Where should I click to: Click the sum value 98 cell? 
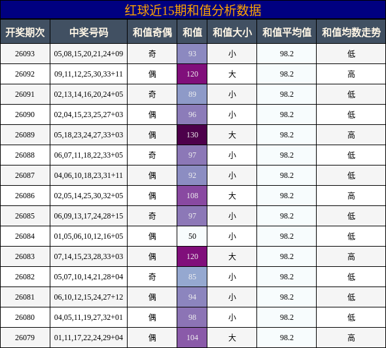click(x=192, y=317)
